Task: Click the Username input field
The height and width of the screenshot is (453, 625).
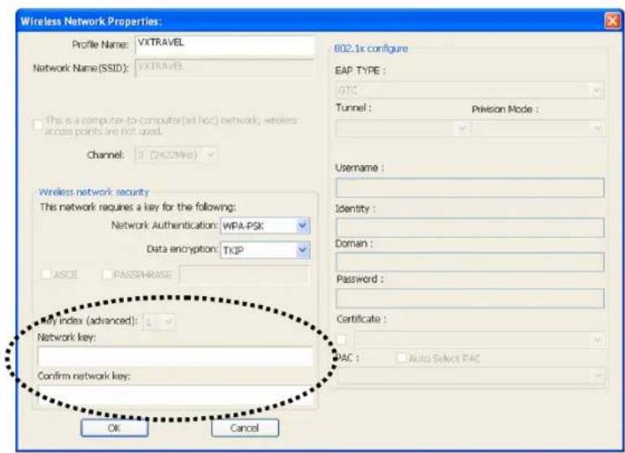Action: tap(469, 189)
